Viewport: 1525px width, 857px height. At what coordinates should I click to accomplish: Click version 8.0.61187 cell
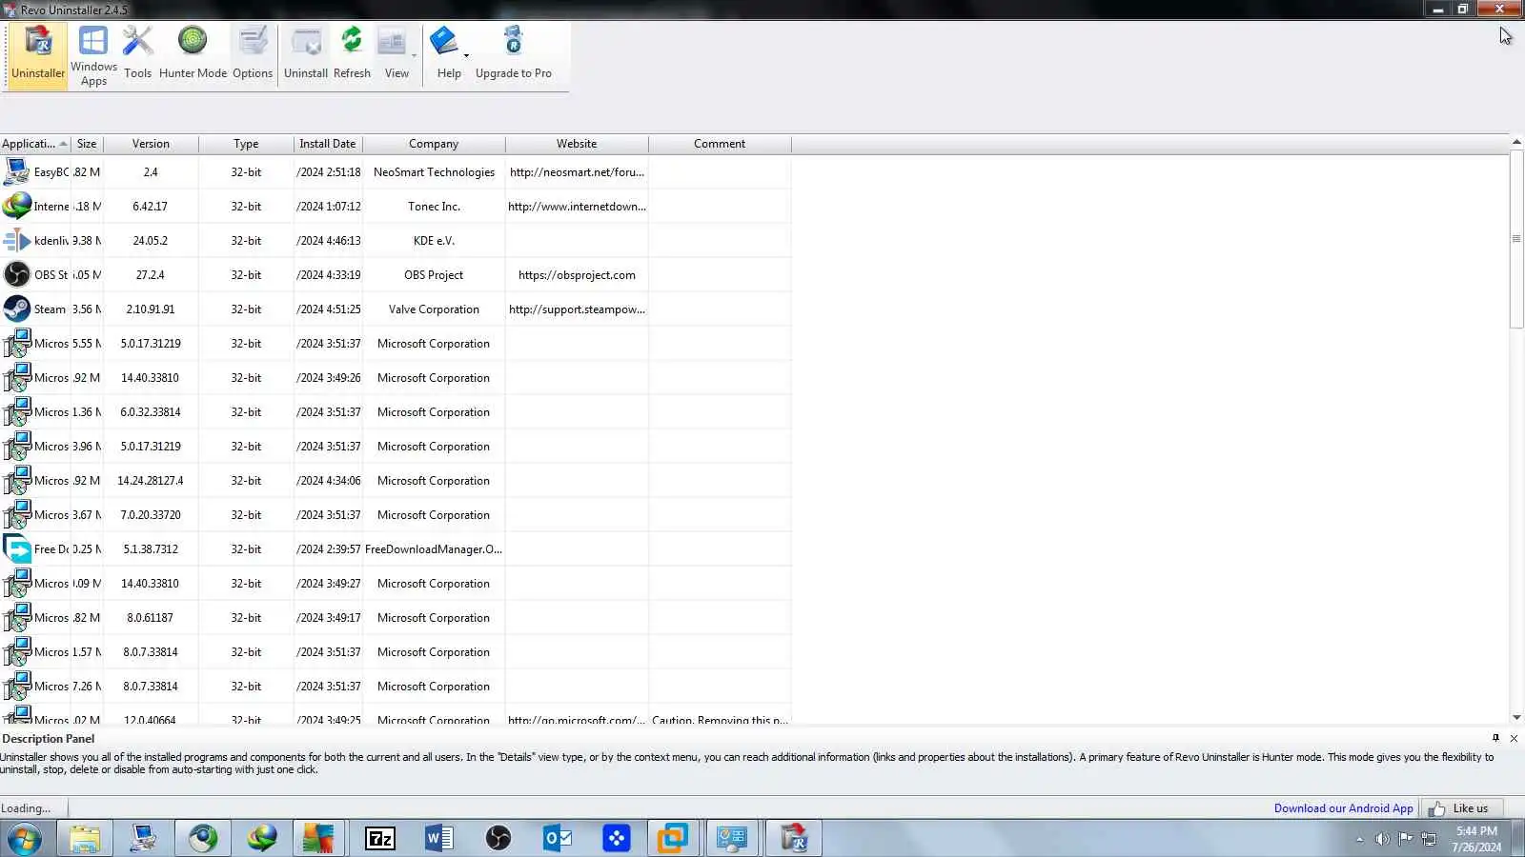click(151, 618)
